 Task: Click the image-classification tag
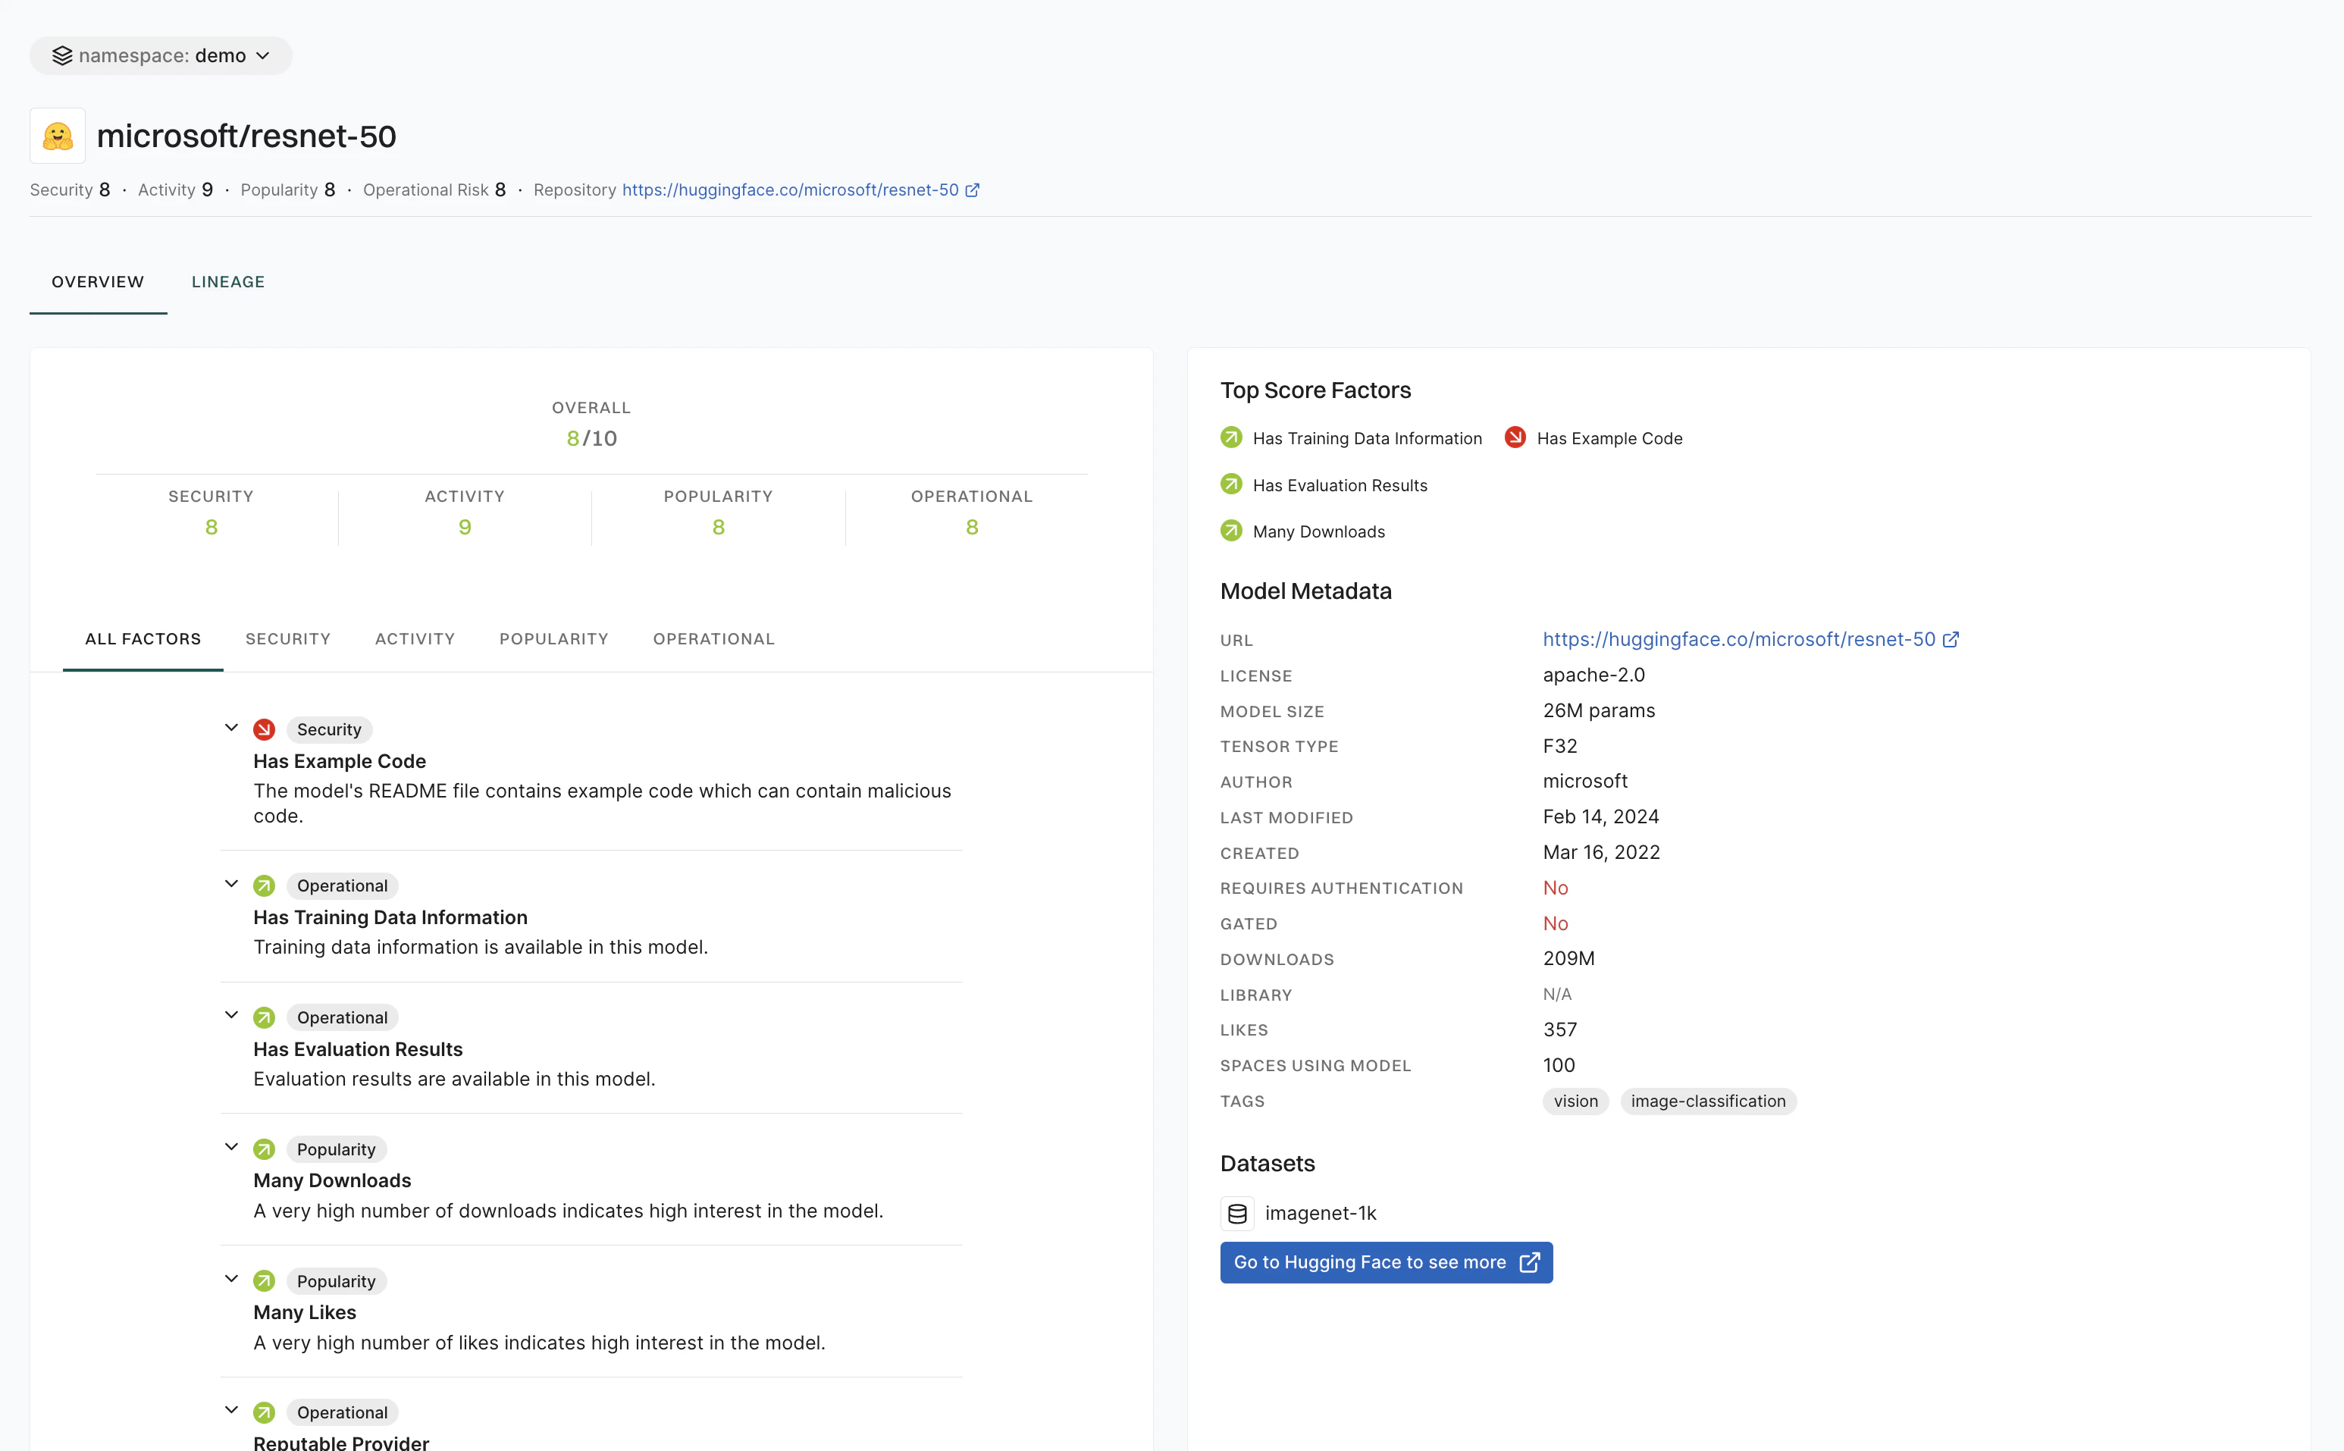(x=1708, y=1102)
